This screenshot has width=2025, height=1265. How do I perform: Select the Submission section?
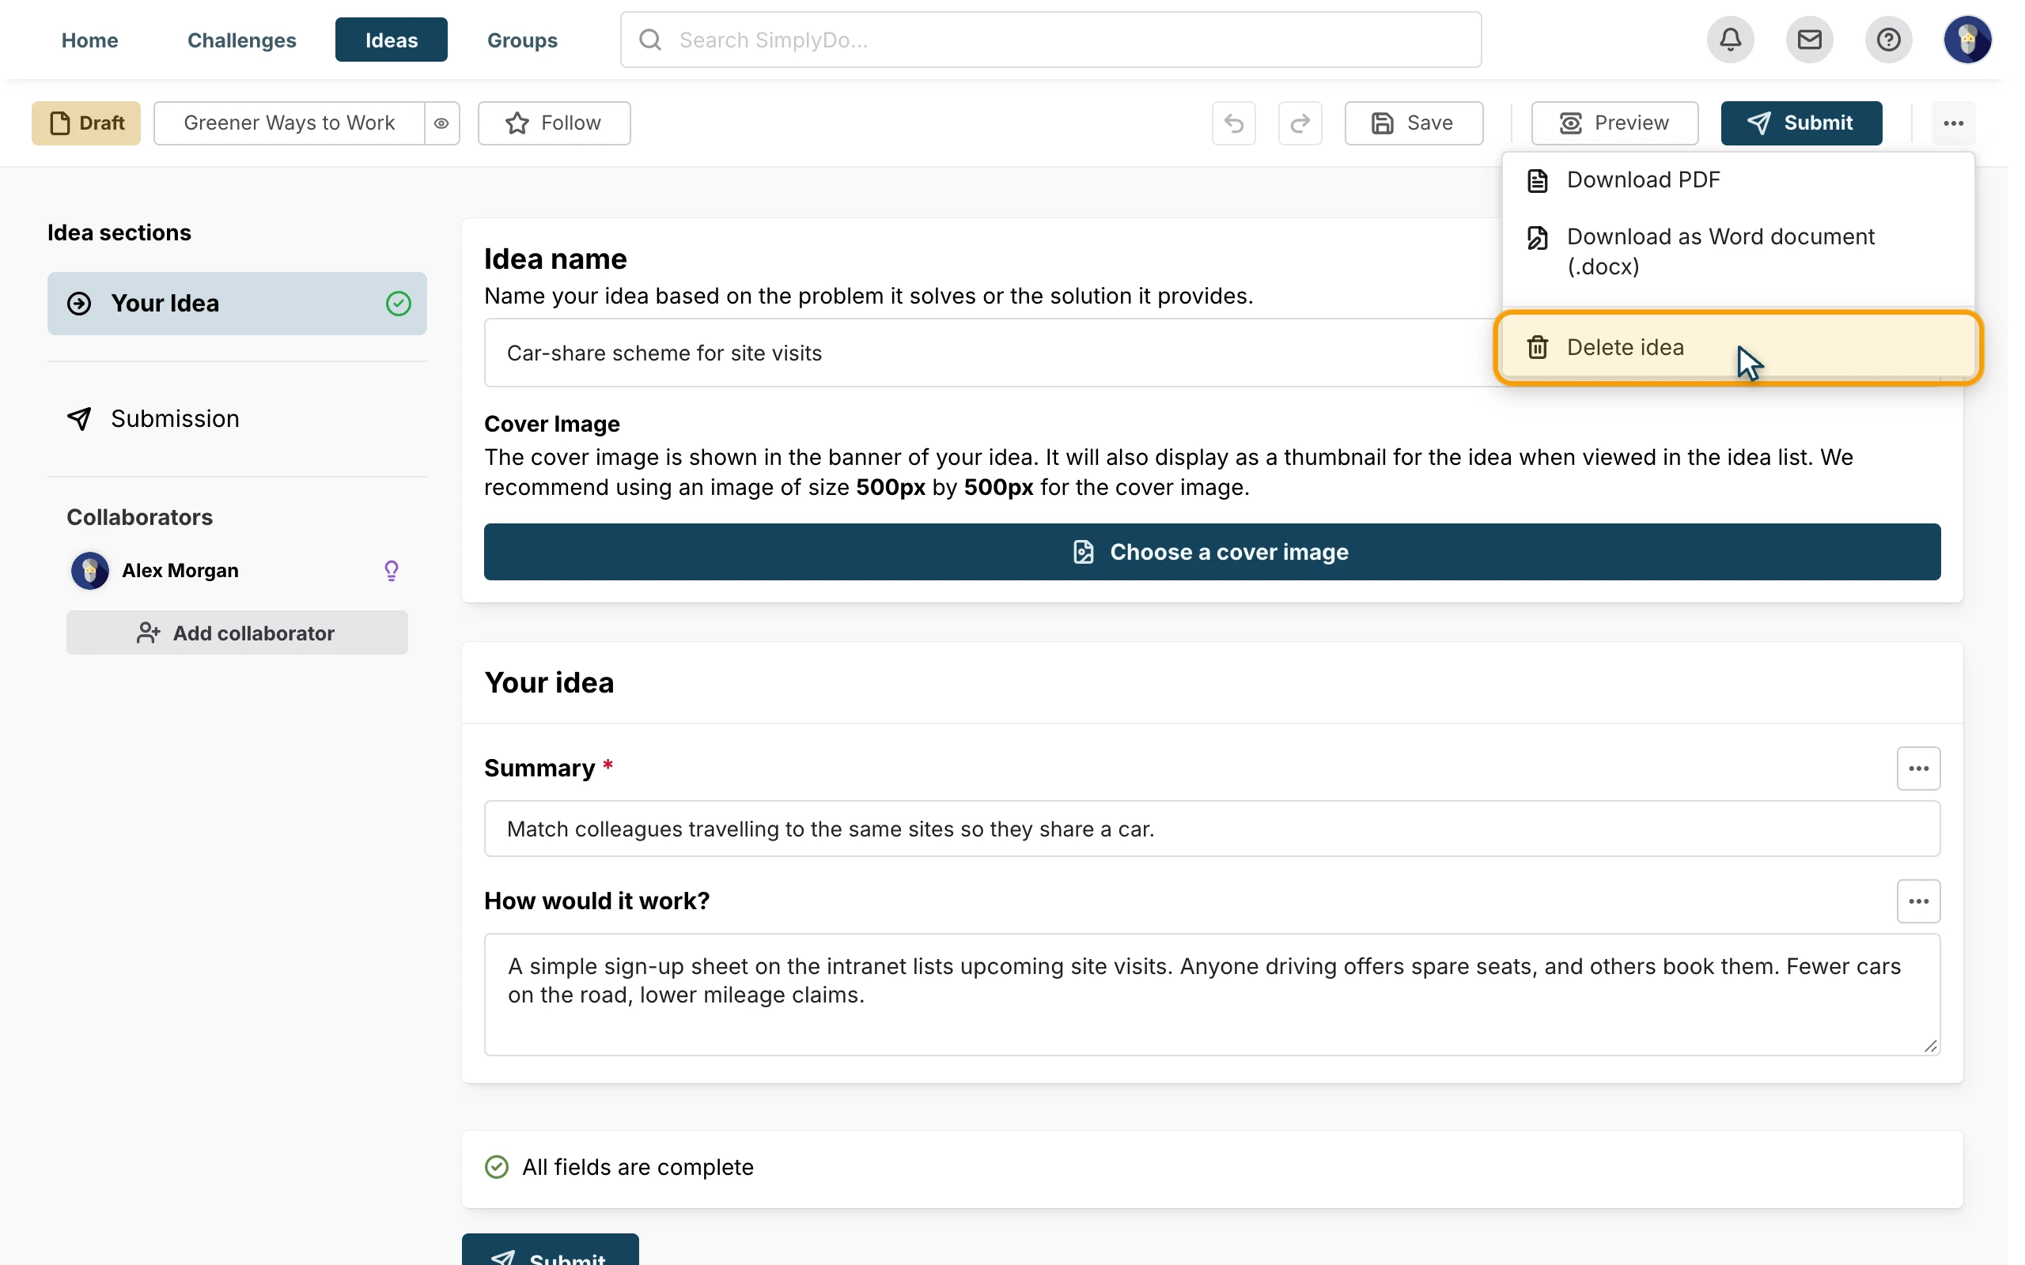(237, 418)
